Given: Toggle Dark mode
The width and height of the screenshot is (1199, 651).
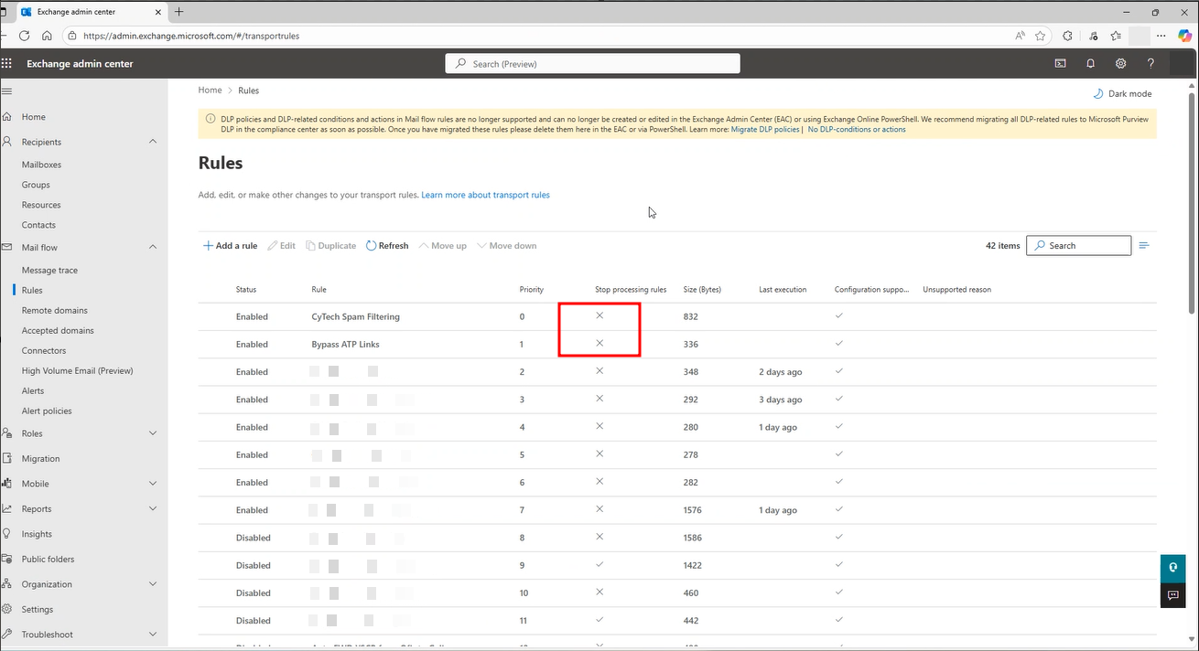Looking at the screenshot, I should [x=1122, y=93].
